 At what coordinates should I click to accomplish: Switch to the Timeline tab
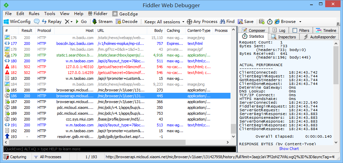coord(326,30)
